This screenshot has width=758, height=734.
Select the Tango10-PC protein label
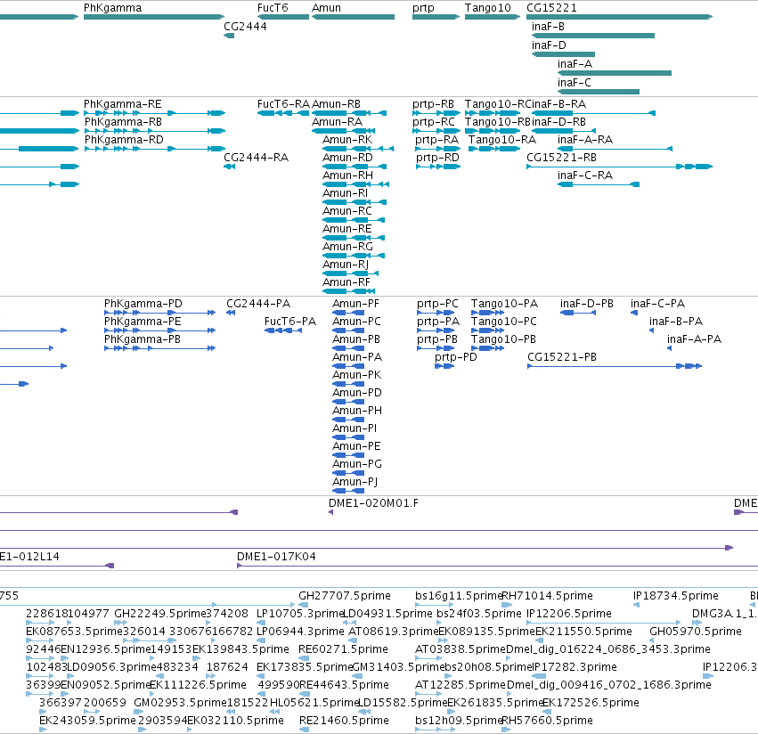(504, 322)
